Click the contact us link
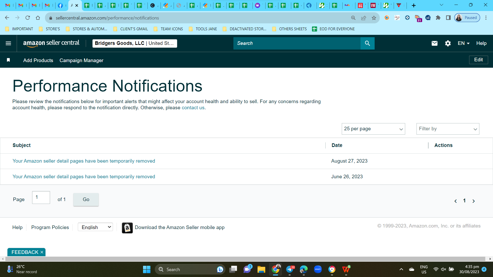This screenshot has height=277, width=493. (x=193, y=108)
